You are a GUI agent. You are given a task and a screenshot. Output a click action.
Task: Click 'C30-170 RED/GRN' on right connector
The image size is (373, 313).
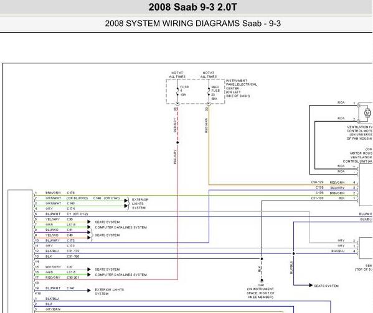click(x=328, y=182)
